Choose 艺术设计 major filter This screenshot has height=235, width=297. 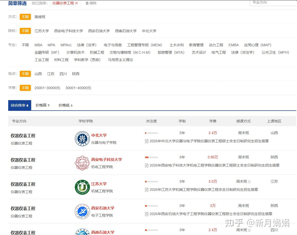199,52
